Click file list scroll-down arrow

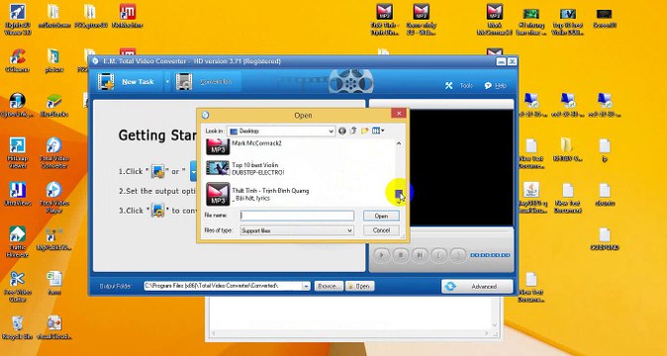pyautogui.click(x=399, y=202)
